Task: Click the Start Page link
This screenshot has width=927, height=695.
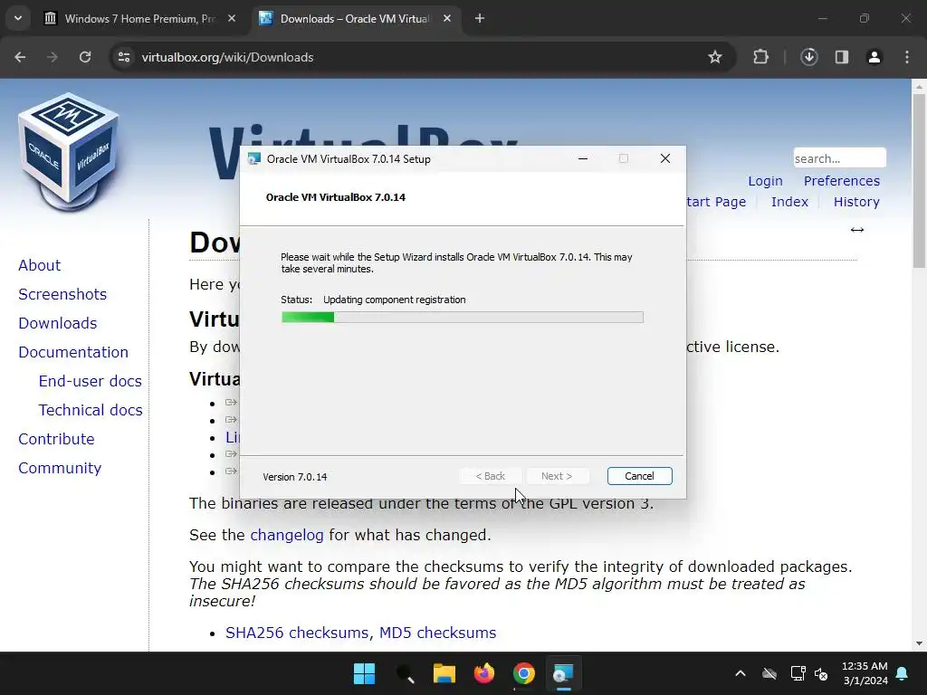Action: [716, 202]
